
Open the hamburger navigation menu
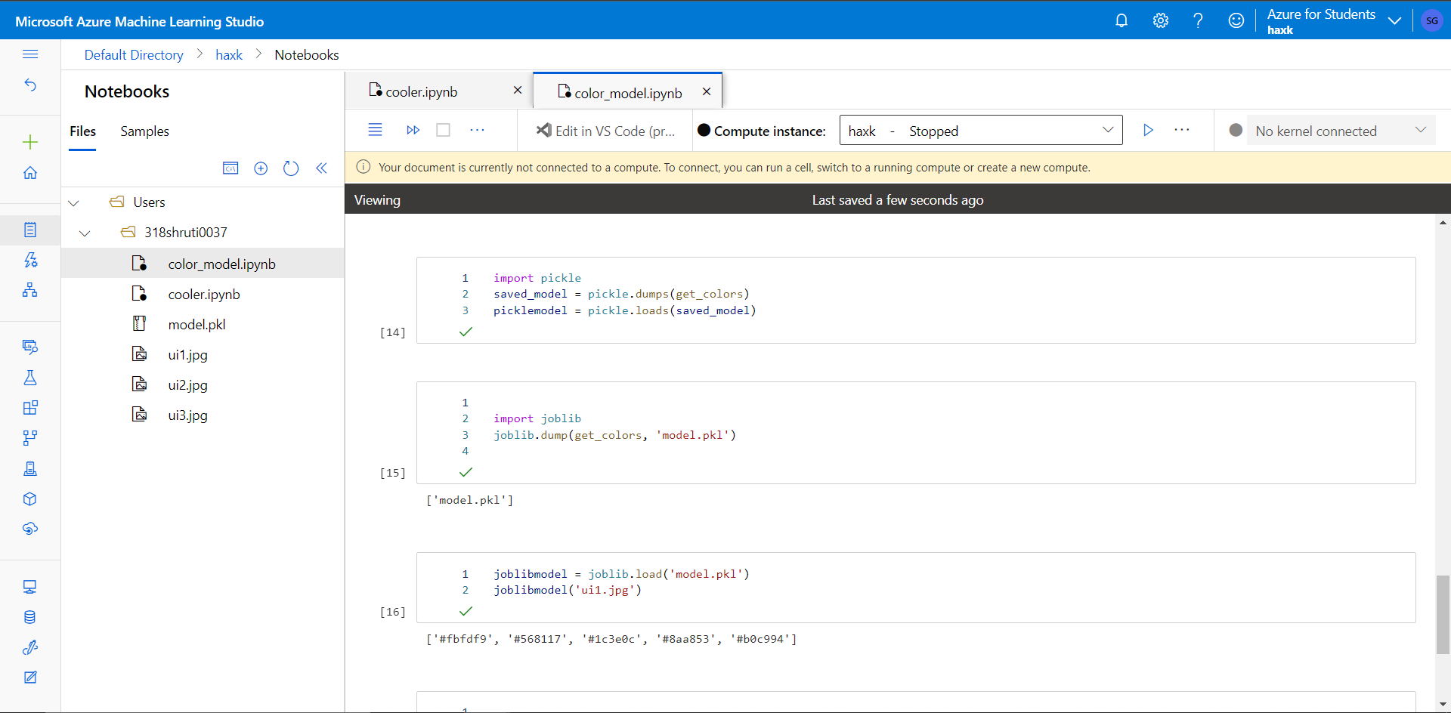tap(30, 54)
